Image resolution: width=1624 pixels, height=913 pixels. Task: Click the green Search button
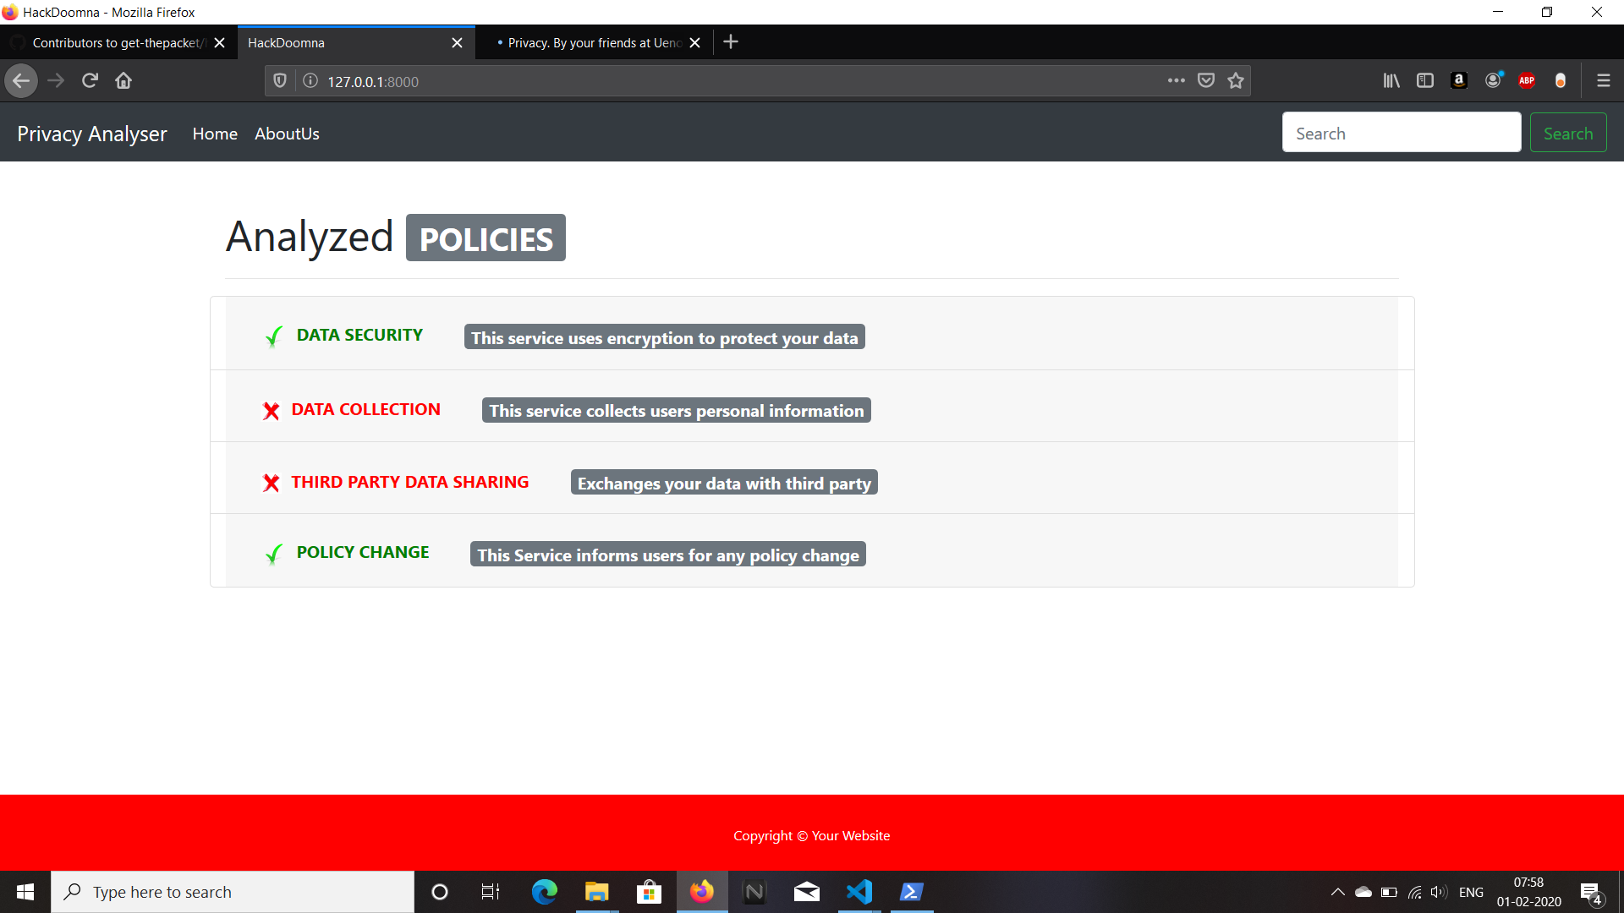(x=1567, y=133)
